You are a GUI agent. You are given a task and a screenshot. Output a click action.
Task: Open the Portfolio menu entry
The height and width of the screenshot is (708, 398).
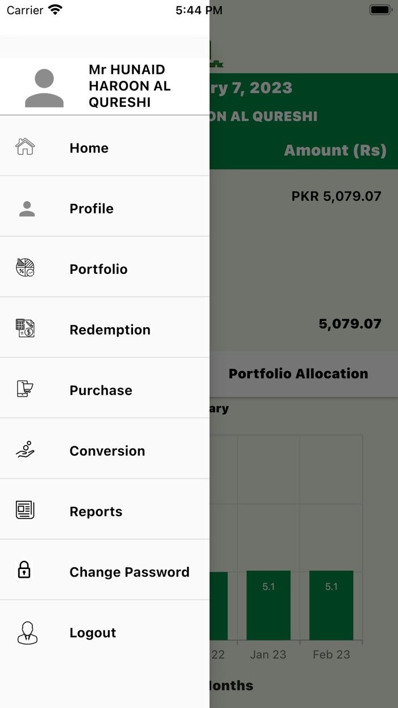point(98,268)
